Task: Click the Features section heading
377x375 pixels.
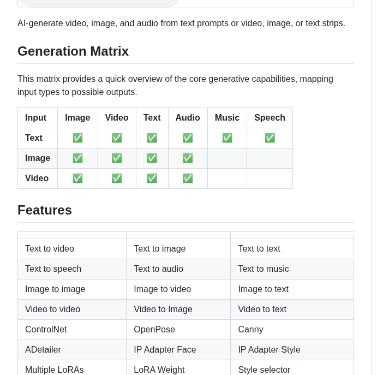Action: coord(45,210)
